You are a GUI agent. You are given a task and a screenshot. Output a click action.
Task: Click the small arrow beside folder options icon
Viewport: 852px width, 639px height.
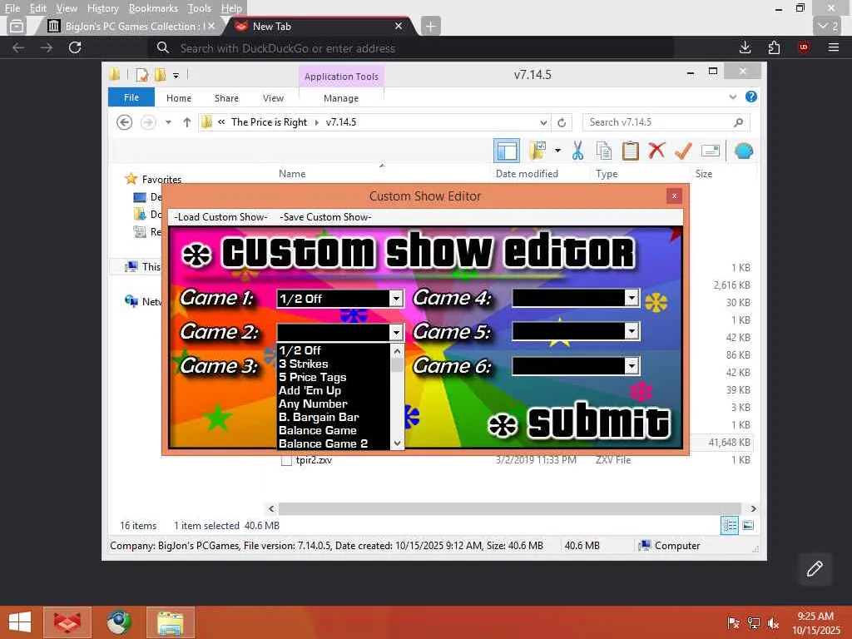pyautogui.click(x=558, y=151)
